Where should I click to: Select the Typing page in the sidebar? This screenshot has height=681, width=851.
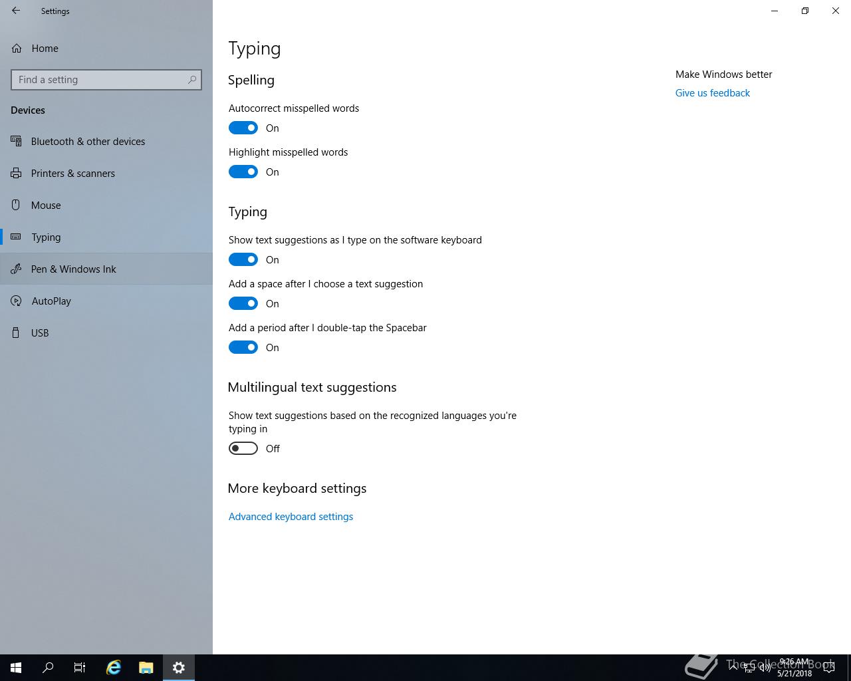point(106,237)
